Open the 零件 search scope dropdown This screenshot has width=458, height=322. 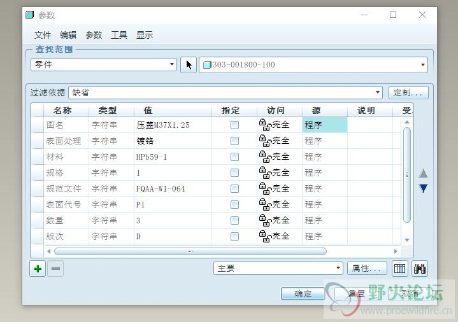104,64
